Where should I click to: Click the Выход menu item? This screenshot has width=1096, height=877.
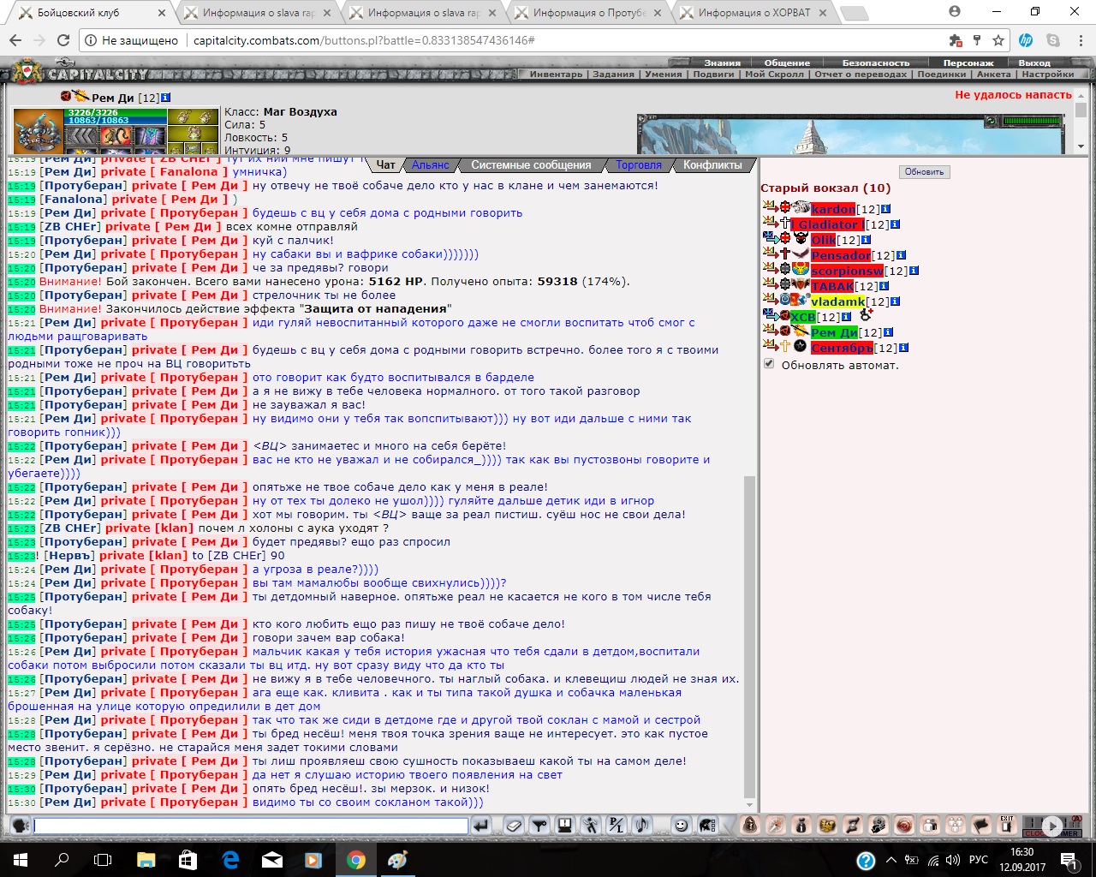click(1034, 63)
